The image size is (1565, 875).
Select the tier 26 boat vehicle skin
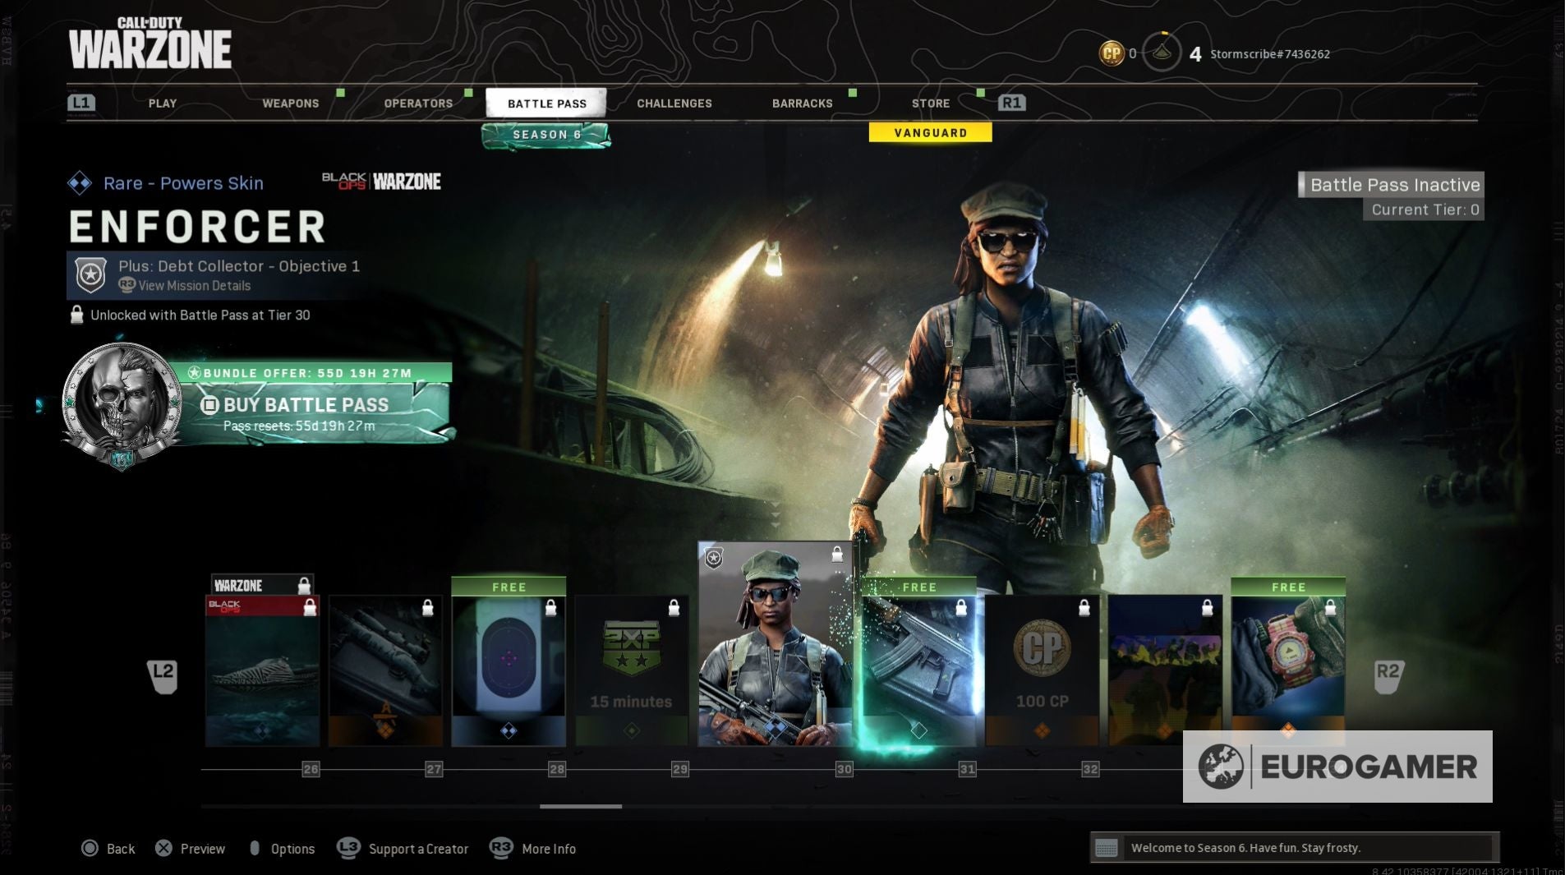pos(262,671)
